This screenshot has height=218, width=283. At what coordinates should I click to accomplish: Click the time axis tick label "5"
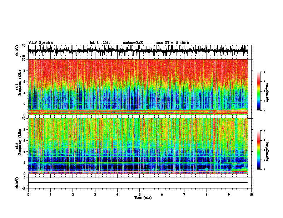tap(140, 194)
